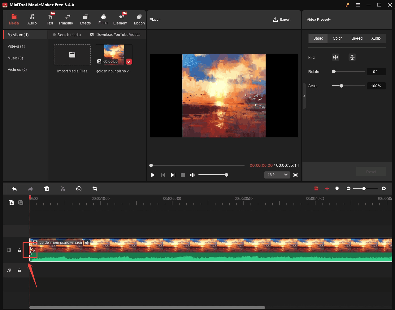Open the Effects panel

pyautogui.click(x=85, y=19)
